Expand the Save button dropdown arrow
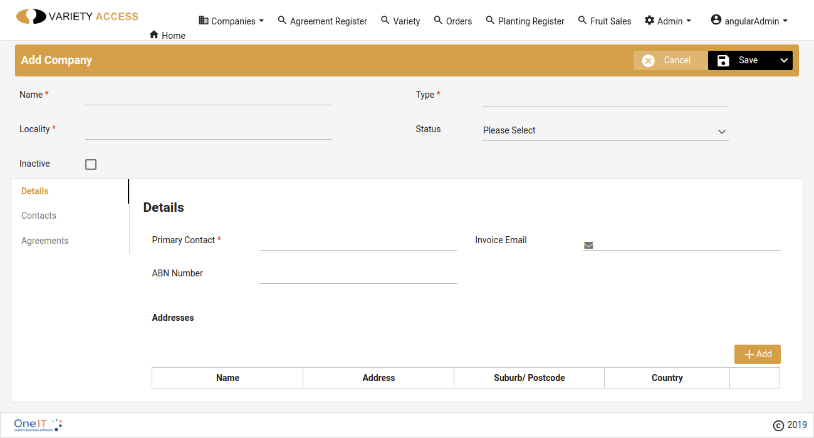 (784, 60)
